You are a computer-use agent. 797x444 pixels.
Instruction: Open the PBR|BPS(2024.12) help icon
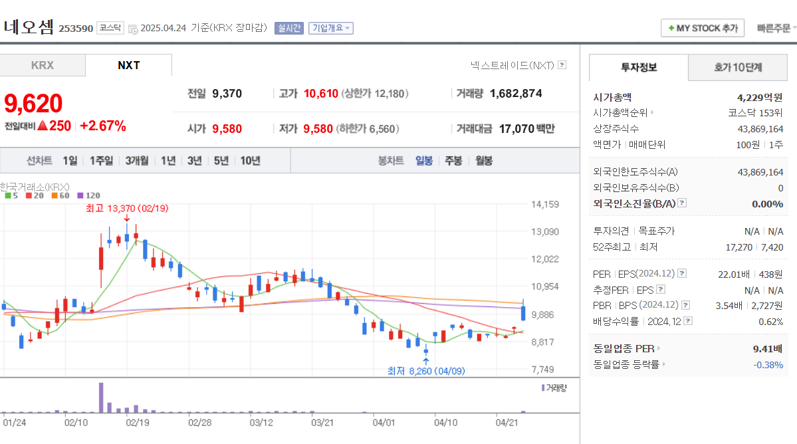(685, 304)
